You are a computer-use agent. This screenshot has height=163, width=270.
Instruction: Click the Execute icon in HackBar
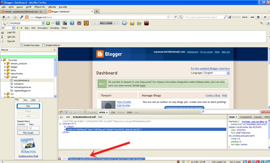pyautogui.click(x=2, y=41)
